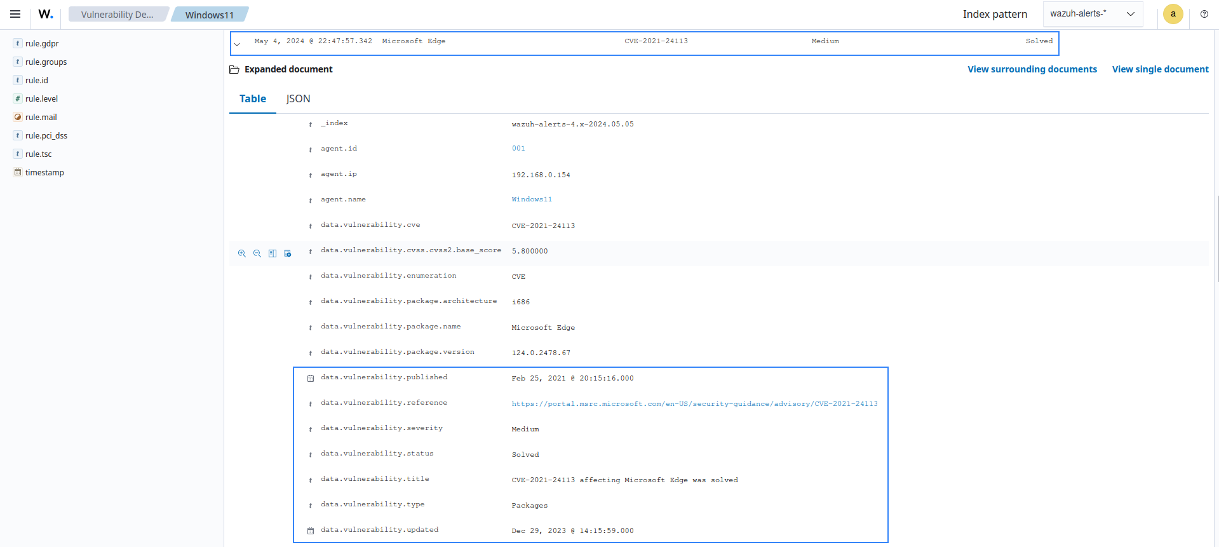
Task: Toggle base_score column in table
Action: (273, 253)
